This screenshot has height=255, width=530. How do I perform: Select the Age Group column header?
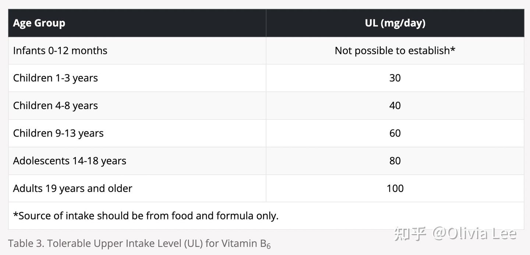coord(39,23)
